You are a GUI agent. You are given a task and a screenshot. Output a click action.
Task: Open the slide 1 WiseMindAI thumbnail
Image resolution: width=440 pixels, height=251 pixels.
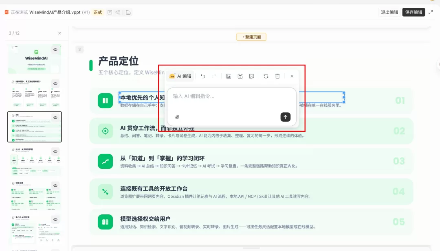pyautogui.click(x=35, y=59)
